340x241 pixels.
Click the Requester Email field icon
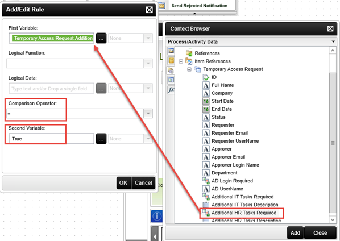pyautogui.click(x=206, y=133)
